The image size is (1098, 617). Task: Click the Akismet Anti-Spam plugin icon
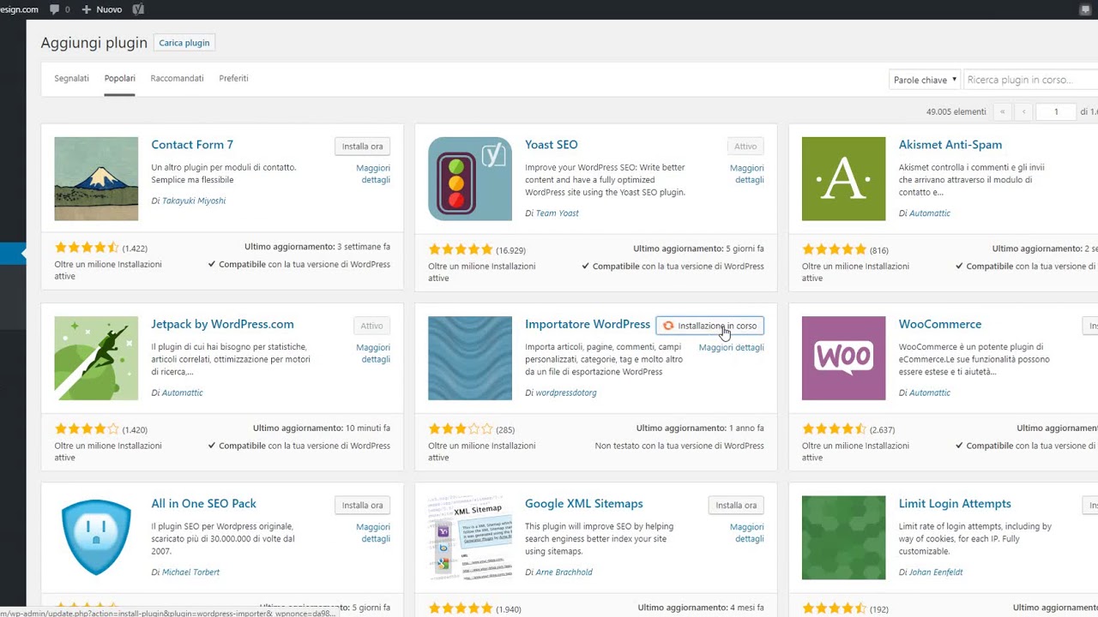pos(844,179)
